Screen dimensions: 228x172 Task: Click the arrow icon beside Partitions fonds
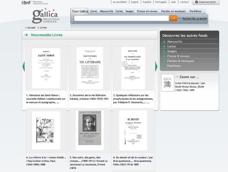tap(164, 66)
